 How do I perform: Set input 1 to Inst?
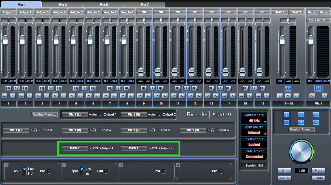click(24, 174)
